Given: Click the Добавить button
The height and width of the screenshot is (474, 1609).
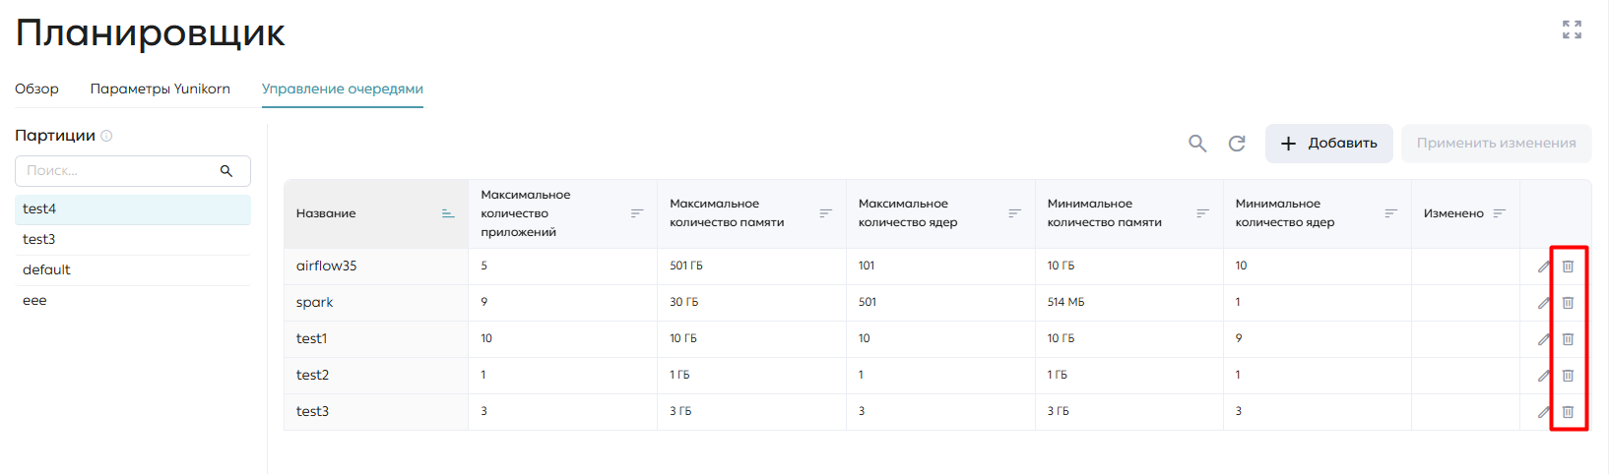Looking at the screenshot, I should (x=1328, y=144).
